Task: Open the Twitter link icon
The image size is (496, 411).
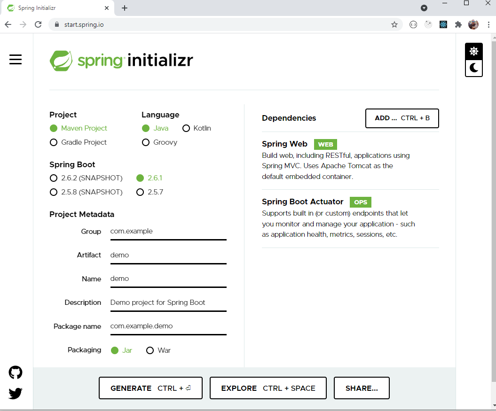Action: 16,393
